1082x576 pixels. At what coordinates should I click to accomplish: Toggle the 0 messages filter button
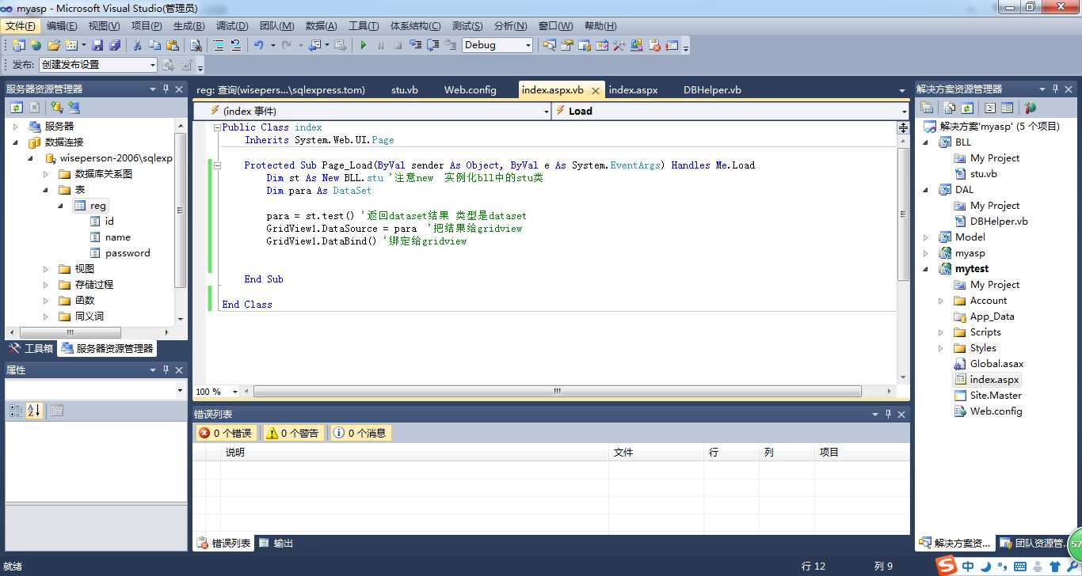click(x=360, y=433)
